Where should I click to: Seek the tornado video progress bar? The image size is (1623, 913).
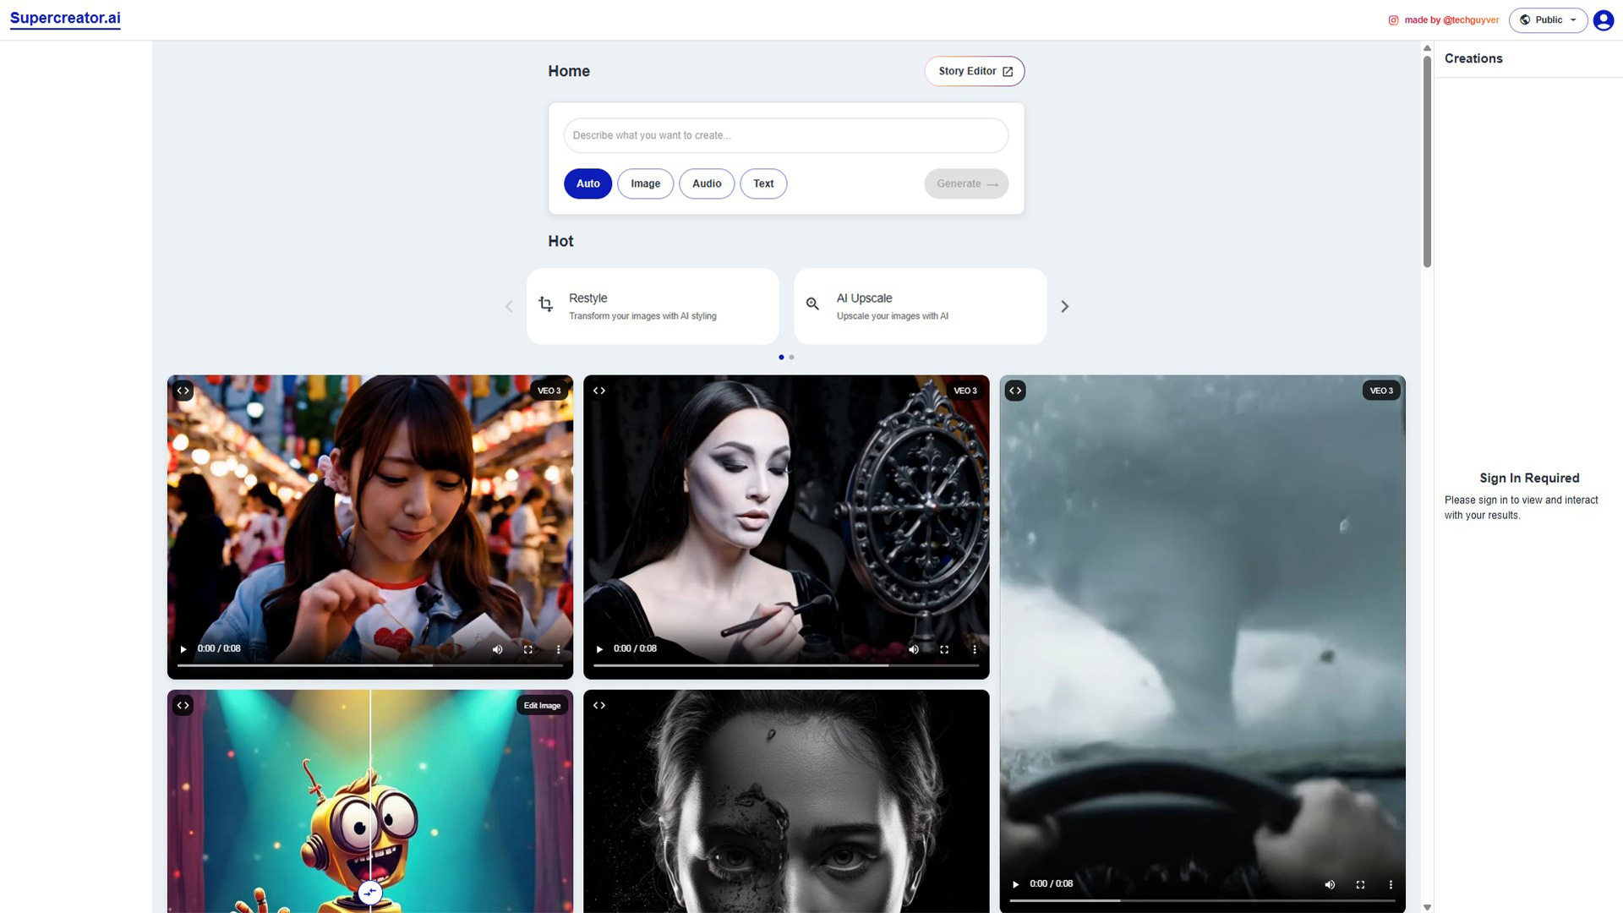pyautogui.click(x=1202, y=900)
